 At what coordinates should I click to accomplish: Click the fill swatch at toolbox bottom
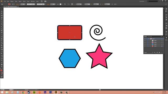[x=1, y=70]
